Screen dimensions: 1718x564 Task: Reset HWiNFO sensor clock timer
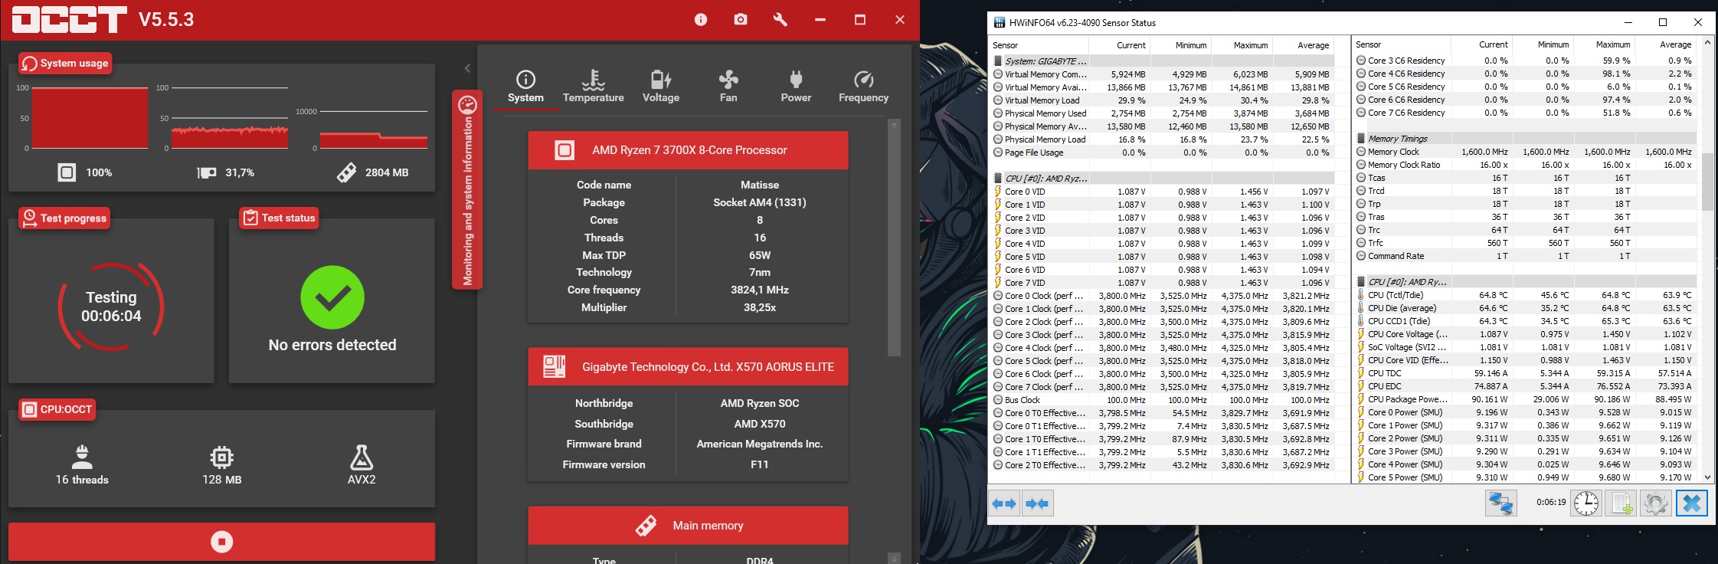(1586, 503)
